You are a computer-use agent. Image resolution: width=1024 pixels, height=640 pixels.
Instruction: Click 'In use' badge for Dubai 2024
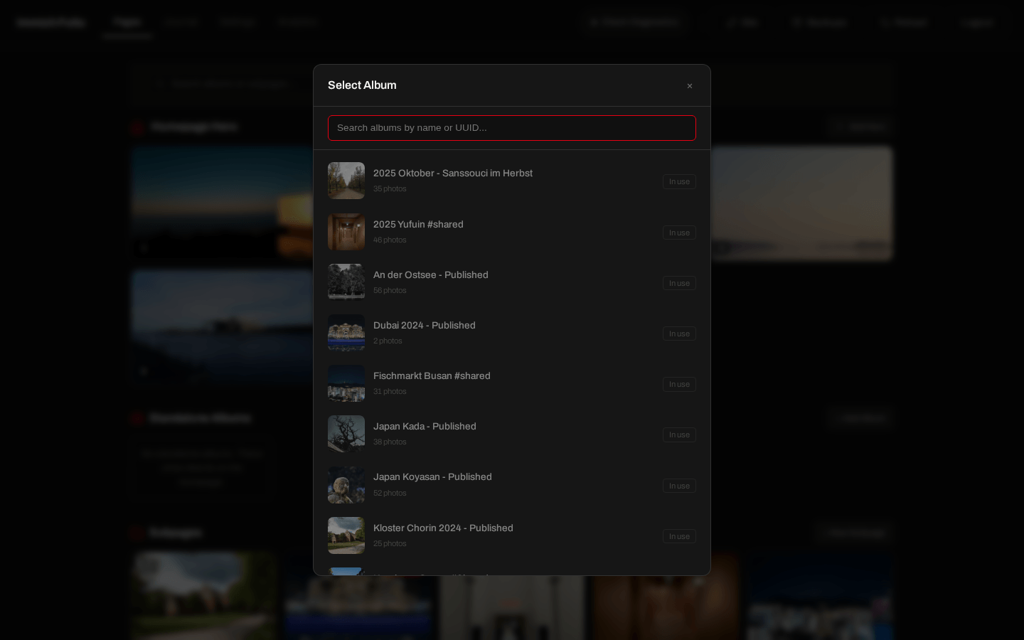point(679,334)
